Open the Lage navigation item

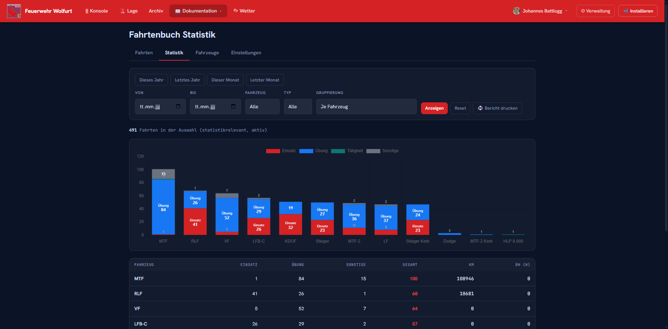click(129, 11)
